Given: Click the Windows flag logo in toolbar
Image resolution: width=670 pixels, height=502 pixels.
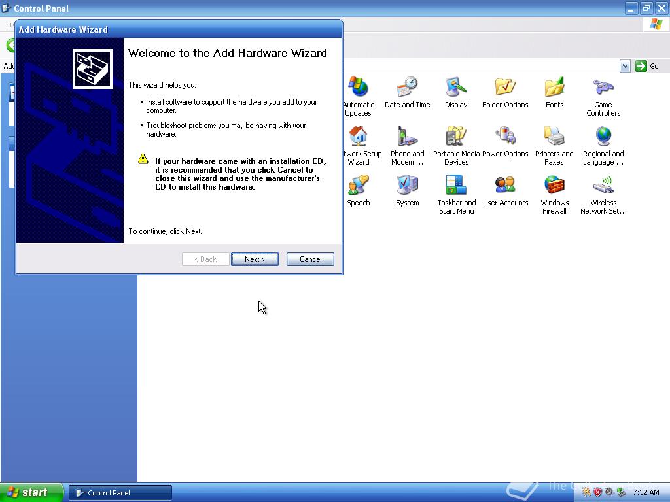Looking at the screenshot, I should tap(656, 24).
